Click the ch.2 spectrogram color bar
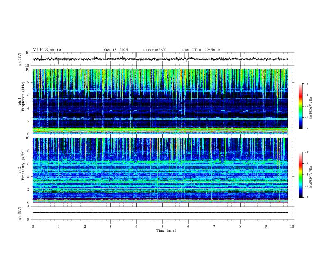The height and width of the screenshot is (254, 329). tap(300, 175)
